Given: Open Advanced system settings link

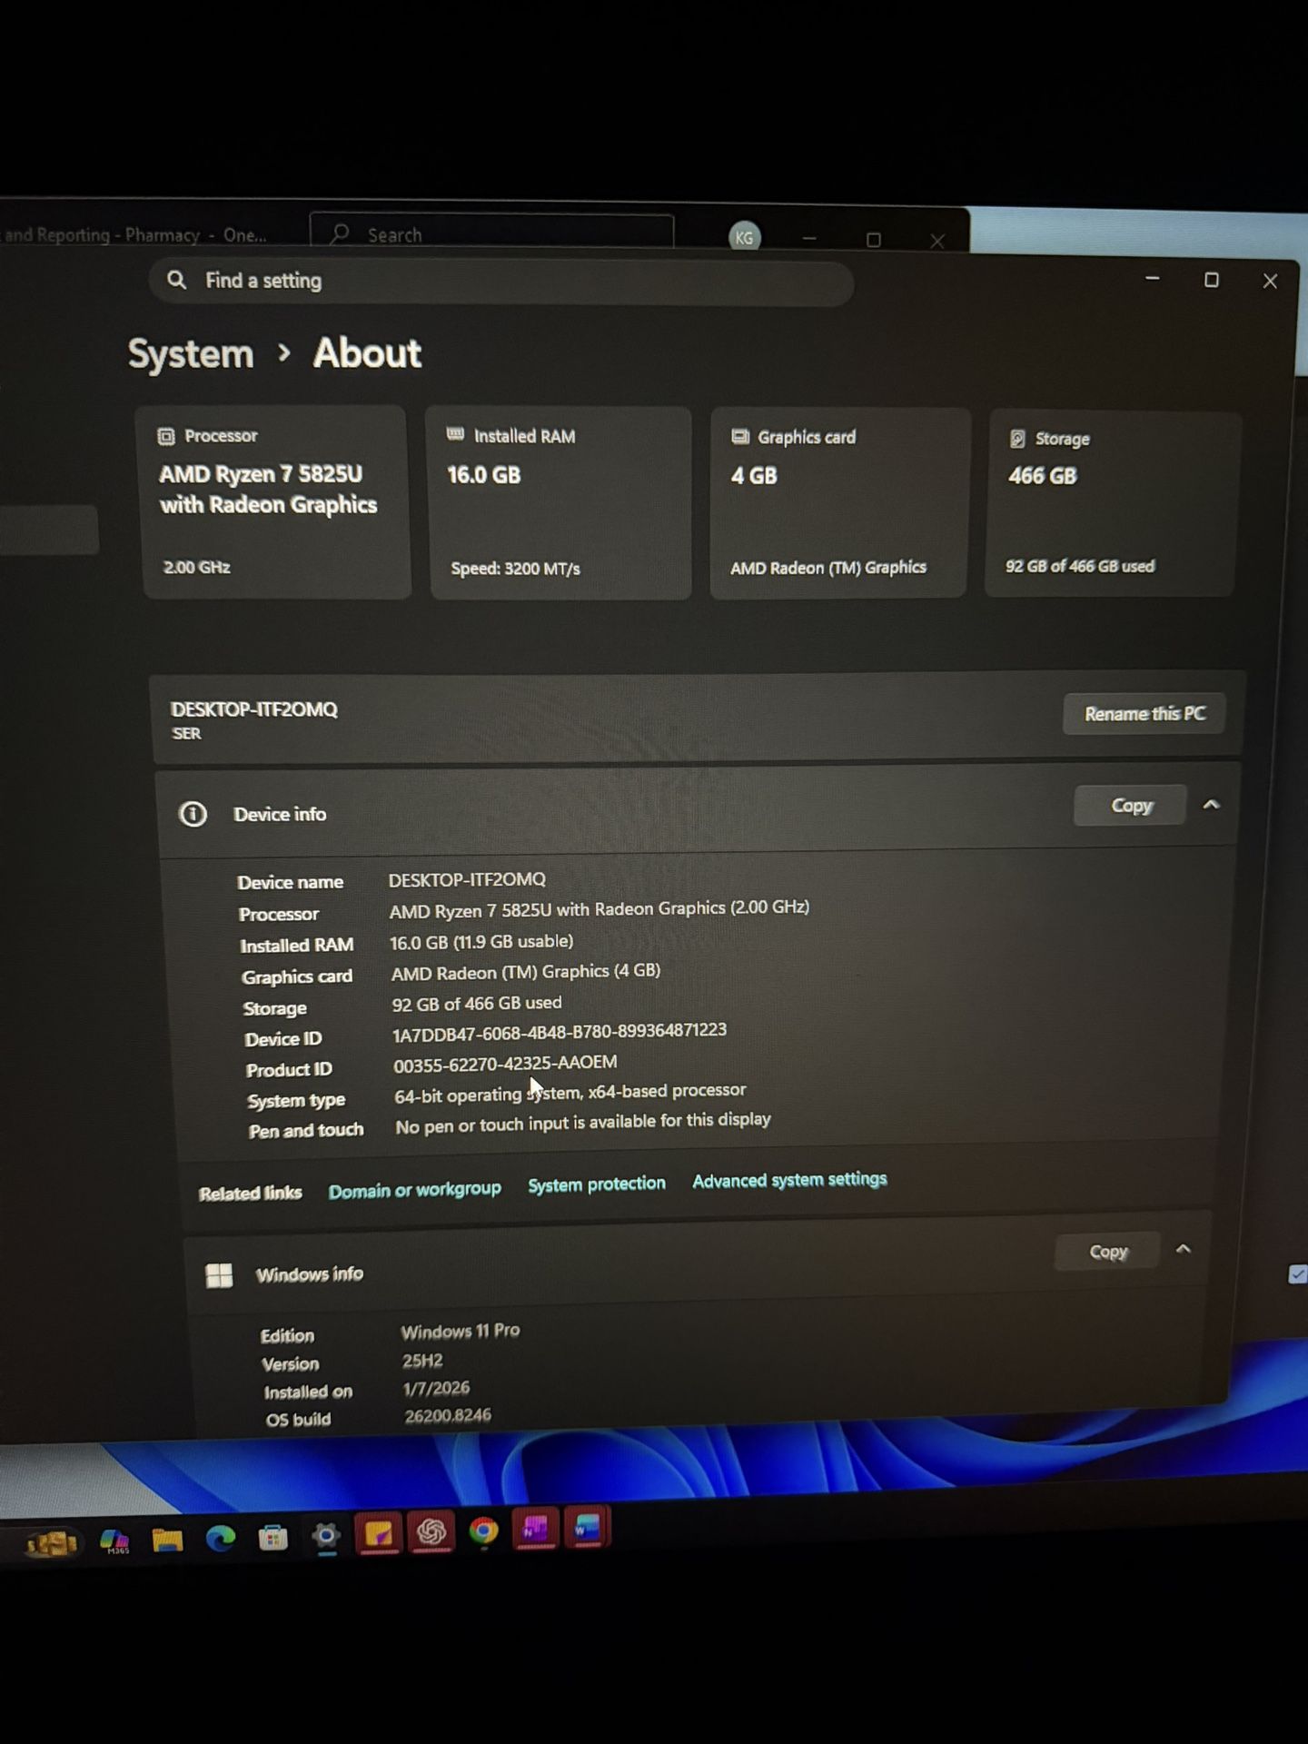Looking at the screenshot, I should pos(789,1180).
